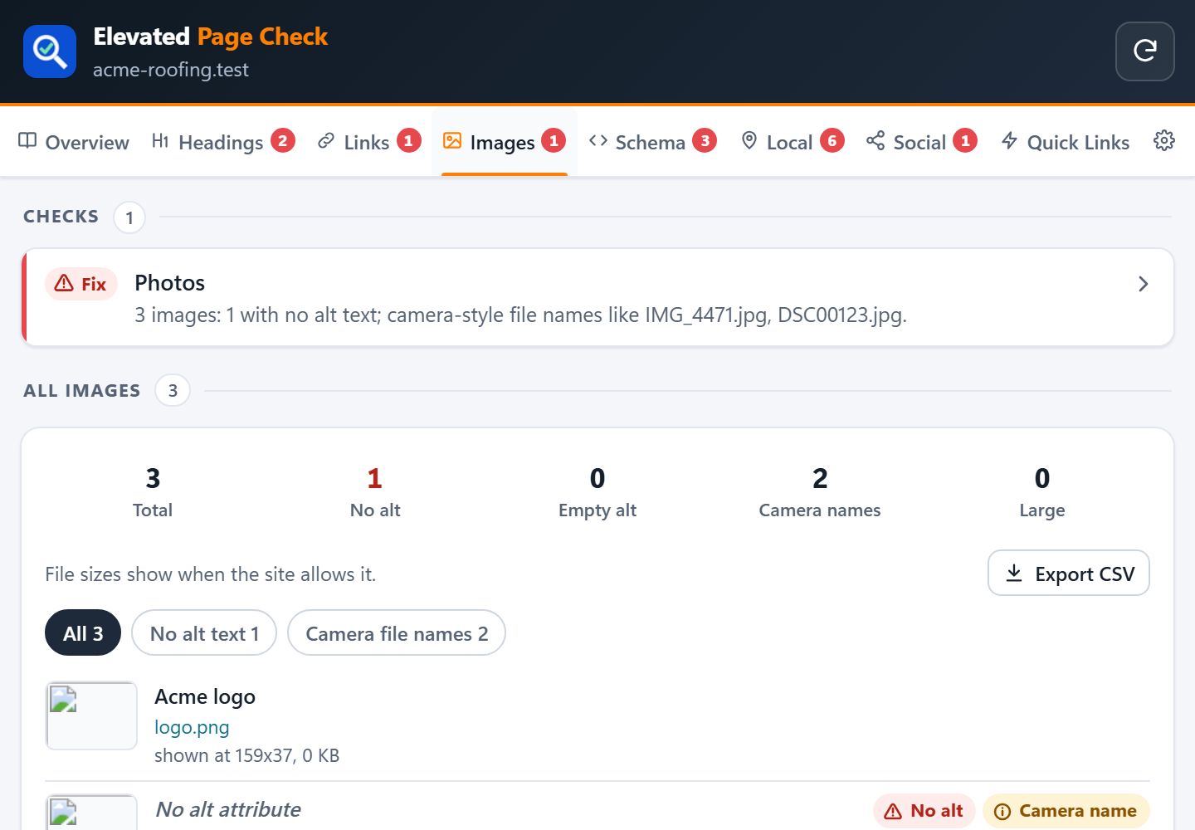Select the Images tab
The width and height of the screenshot is (1195, 830).
pos(504,142)
